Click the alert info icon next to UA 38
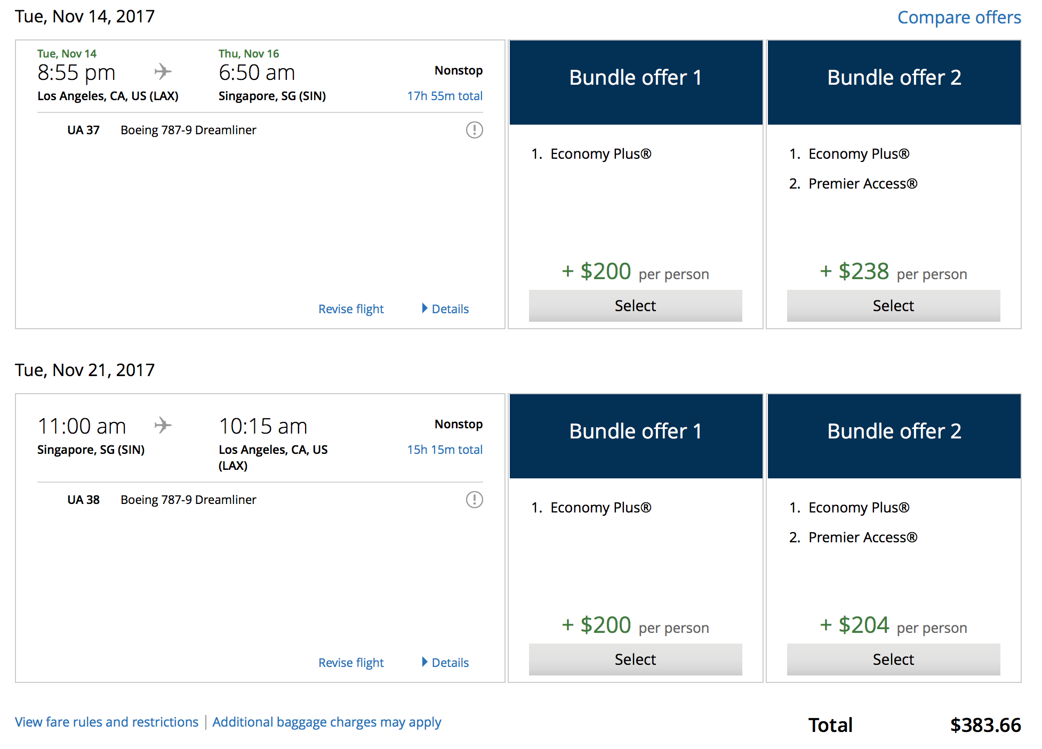 [x=474, y=500]
